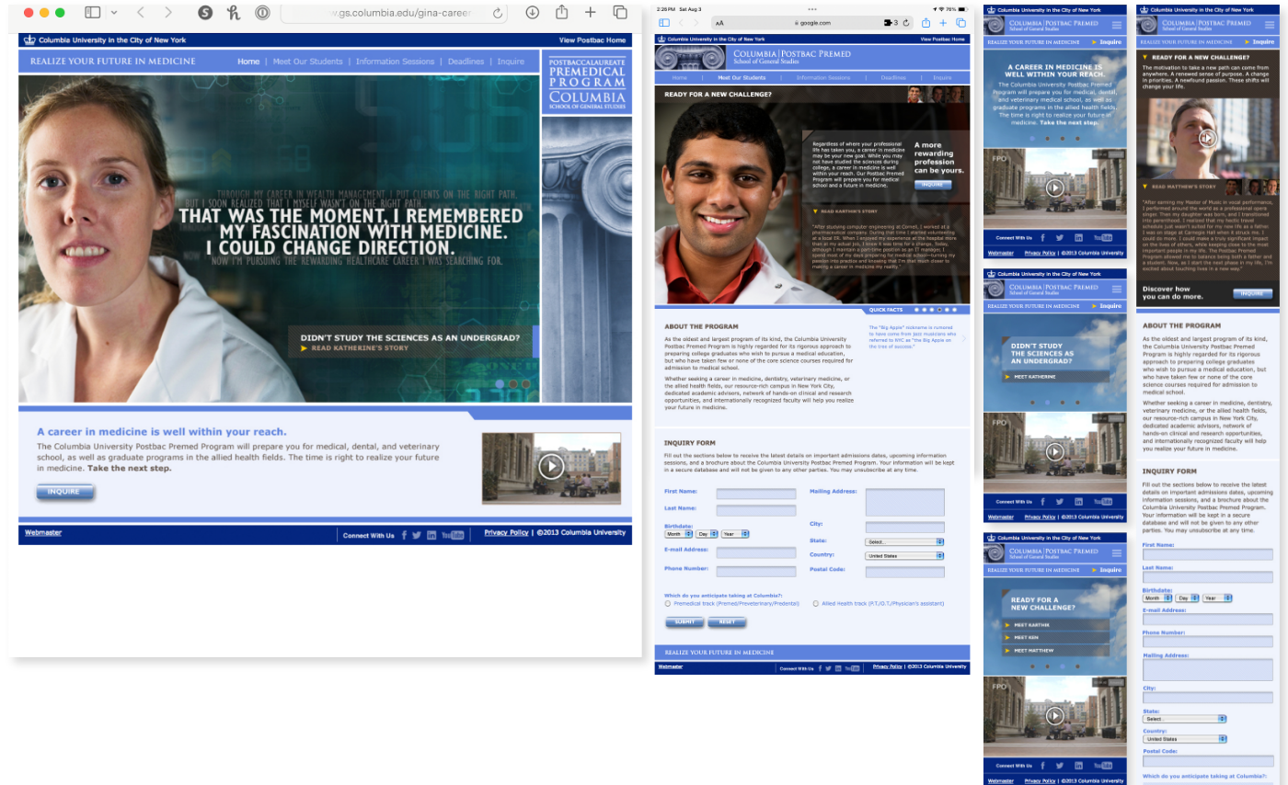The height and width of the screenshot is (785, 1288).
Task: Reload the page in desktop Safari address bar
Action: tap(498, 13)
